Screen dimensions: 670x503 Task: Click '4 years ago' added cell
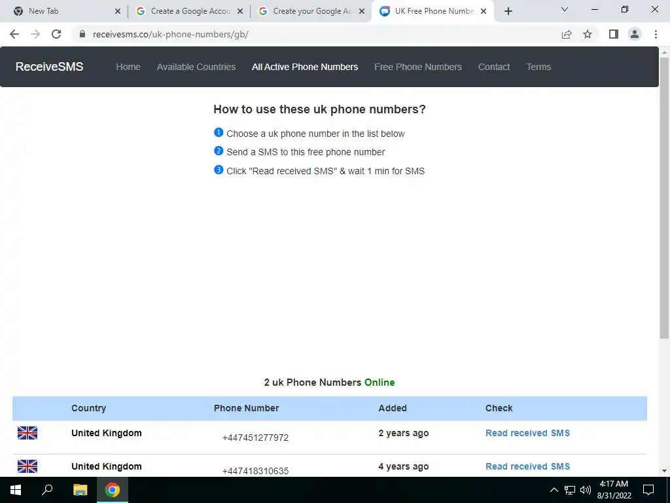tap(403, 466)
